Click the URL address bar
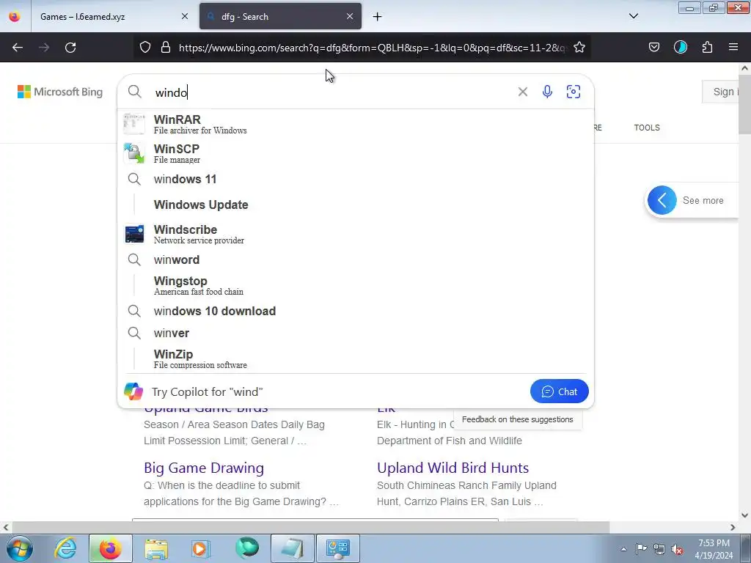The height and width of the screenshot is (563, 751). tap(371, 48)
